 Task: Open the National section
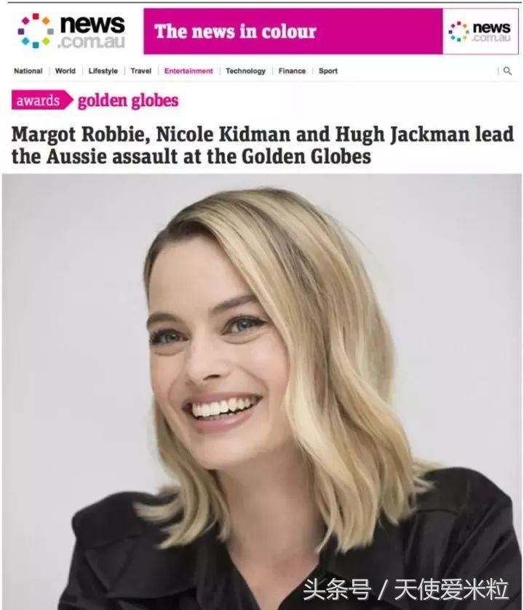tap(28, 71)
